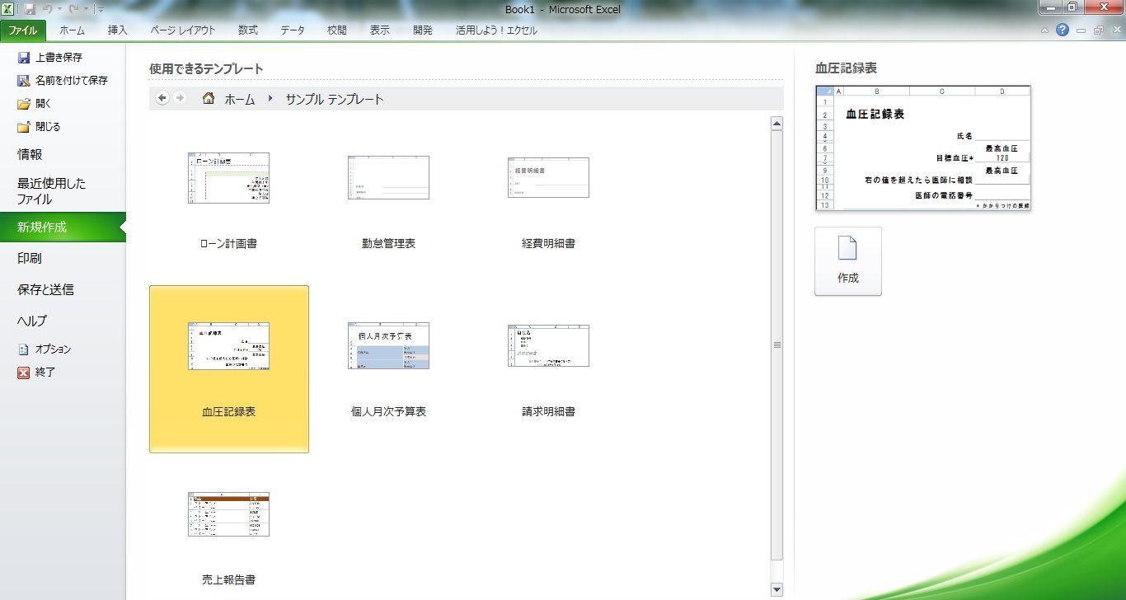
Task: Click 名前を付けて保存 in Backstage menu
Action: click(63, 81)
